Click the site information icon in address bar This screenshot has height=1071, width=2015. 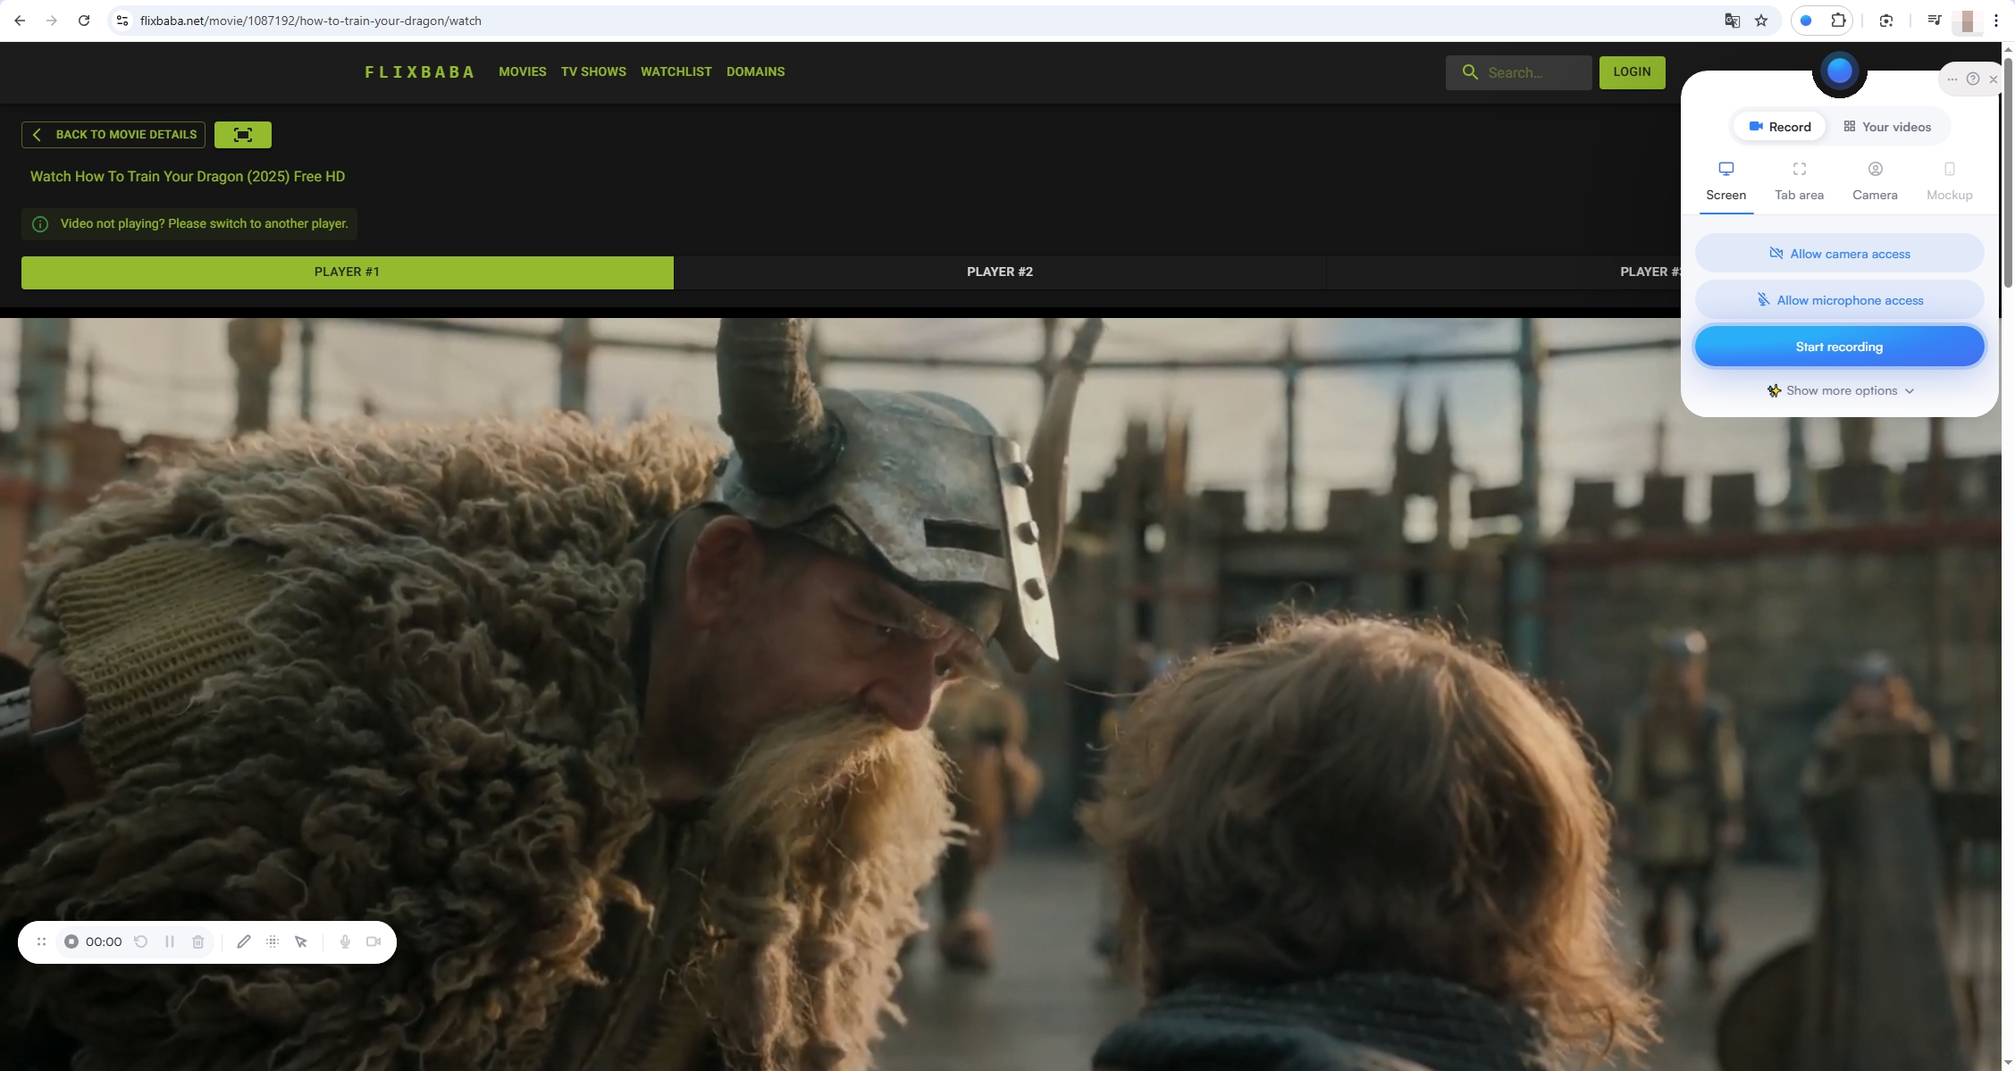click(122, 21)
